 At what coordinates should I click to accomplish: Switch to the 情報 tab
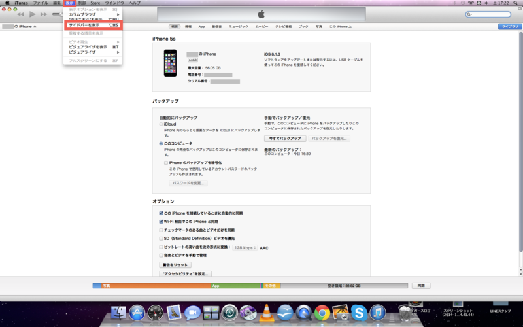[188, 26]
